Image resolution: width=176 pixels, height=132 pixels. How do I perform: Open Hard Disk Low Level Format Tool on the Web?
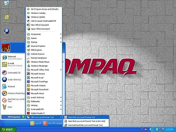pos(86,121)
